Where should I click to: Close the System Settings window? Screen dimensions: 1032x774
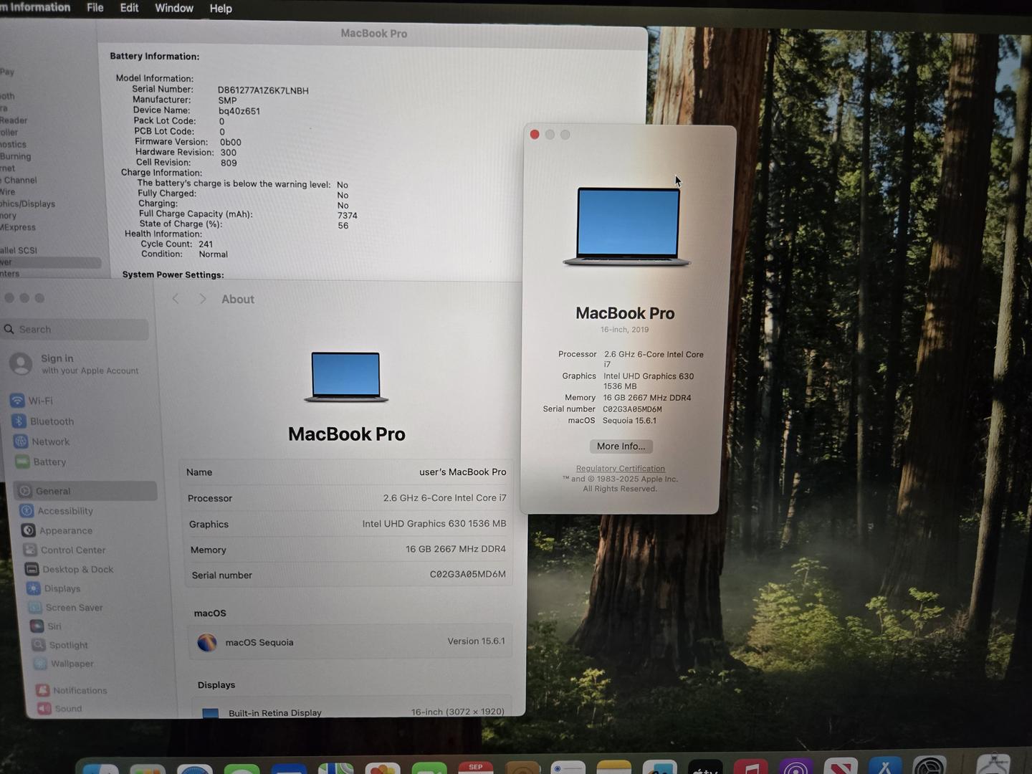9,298
